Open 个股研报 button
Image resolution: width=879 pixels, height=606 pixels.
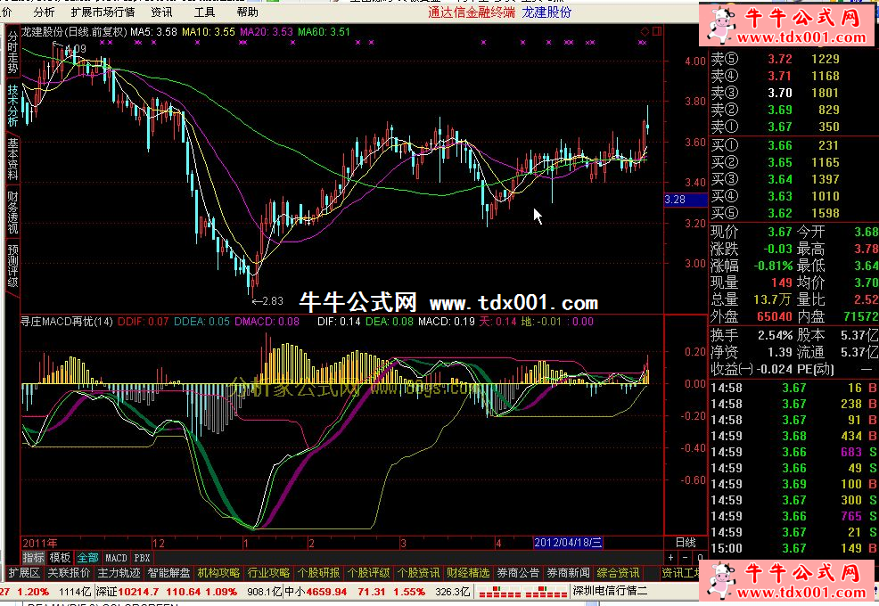point(318,573)
